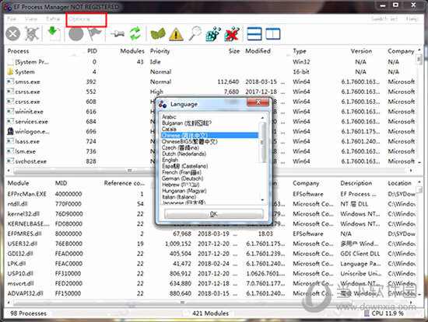This screenshot has width=428, height=322.
Task: Click the language list scrollbar thumb
Action: pyautogui.click(x=262, y=142)
